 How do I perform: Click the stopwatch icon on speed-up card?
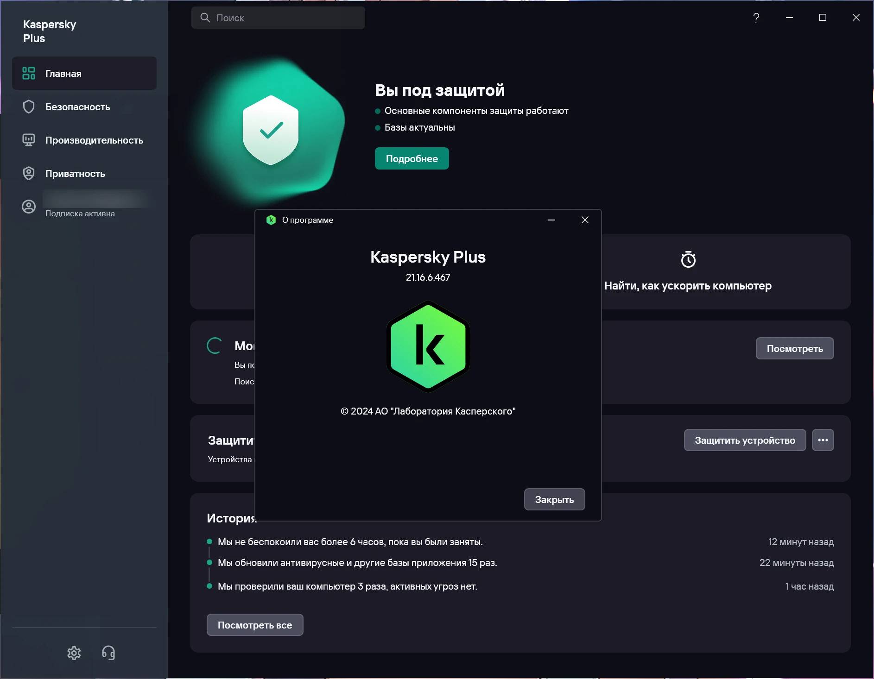688,259
